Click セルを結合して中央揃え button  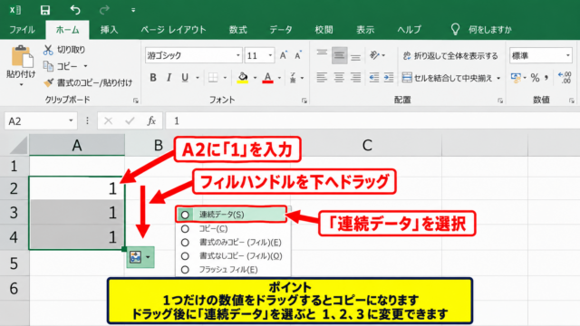[x=448, y=78]
